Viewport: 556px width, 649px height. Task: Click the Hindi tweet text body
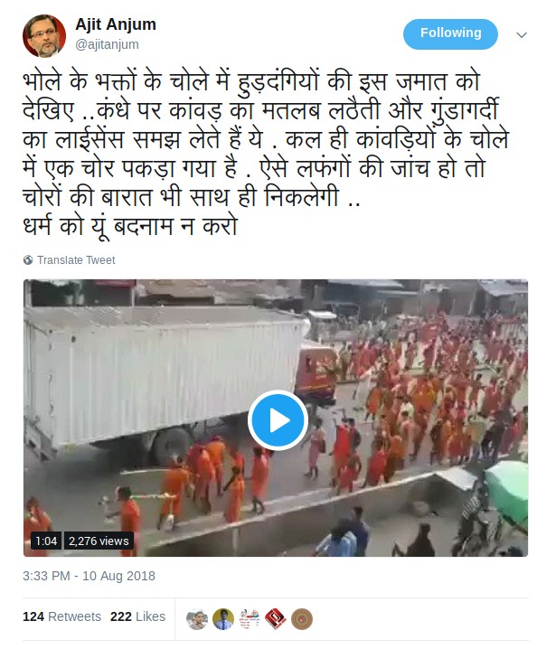click(265, 154)
